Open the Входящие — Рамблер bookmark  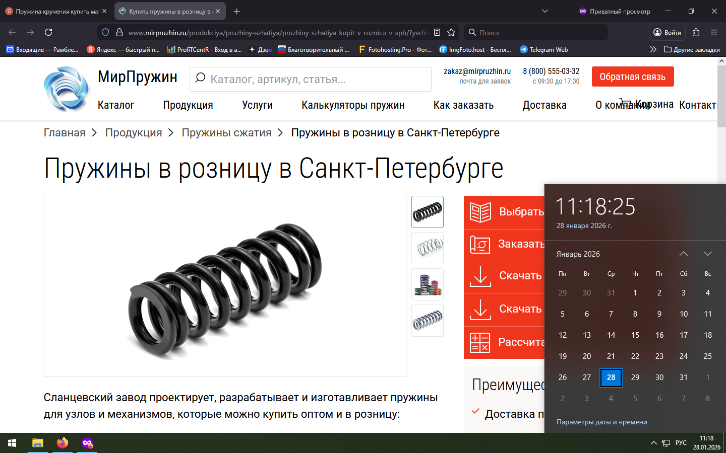(x=42, y=49)
